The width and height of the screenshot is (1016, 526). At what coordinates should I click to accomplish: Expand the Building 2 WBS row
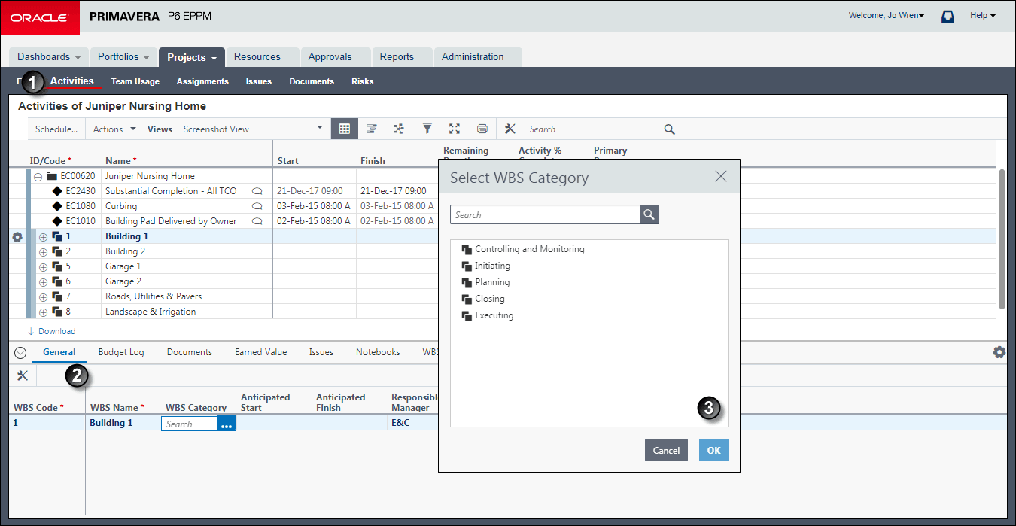(x=43, y=251)
